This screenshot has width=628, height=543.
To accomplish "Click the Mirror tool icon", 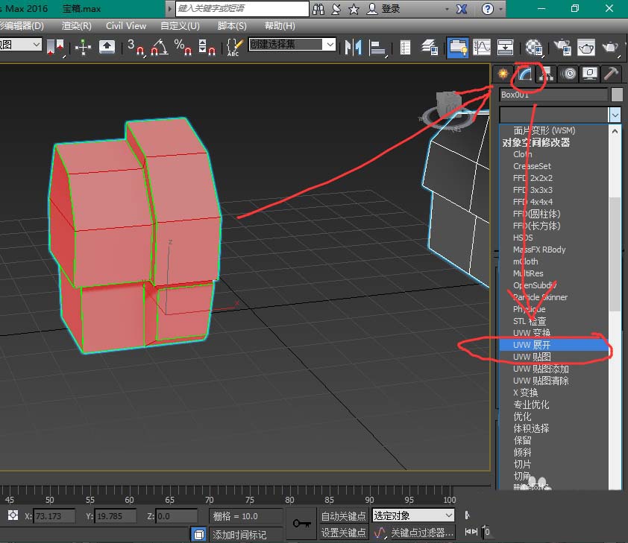I will tap(353, 47).
